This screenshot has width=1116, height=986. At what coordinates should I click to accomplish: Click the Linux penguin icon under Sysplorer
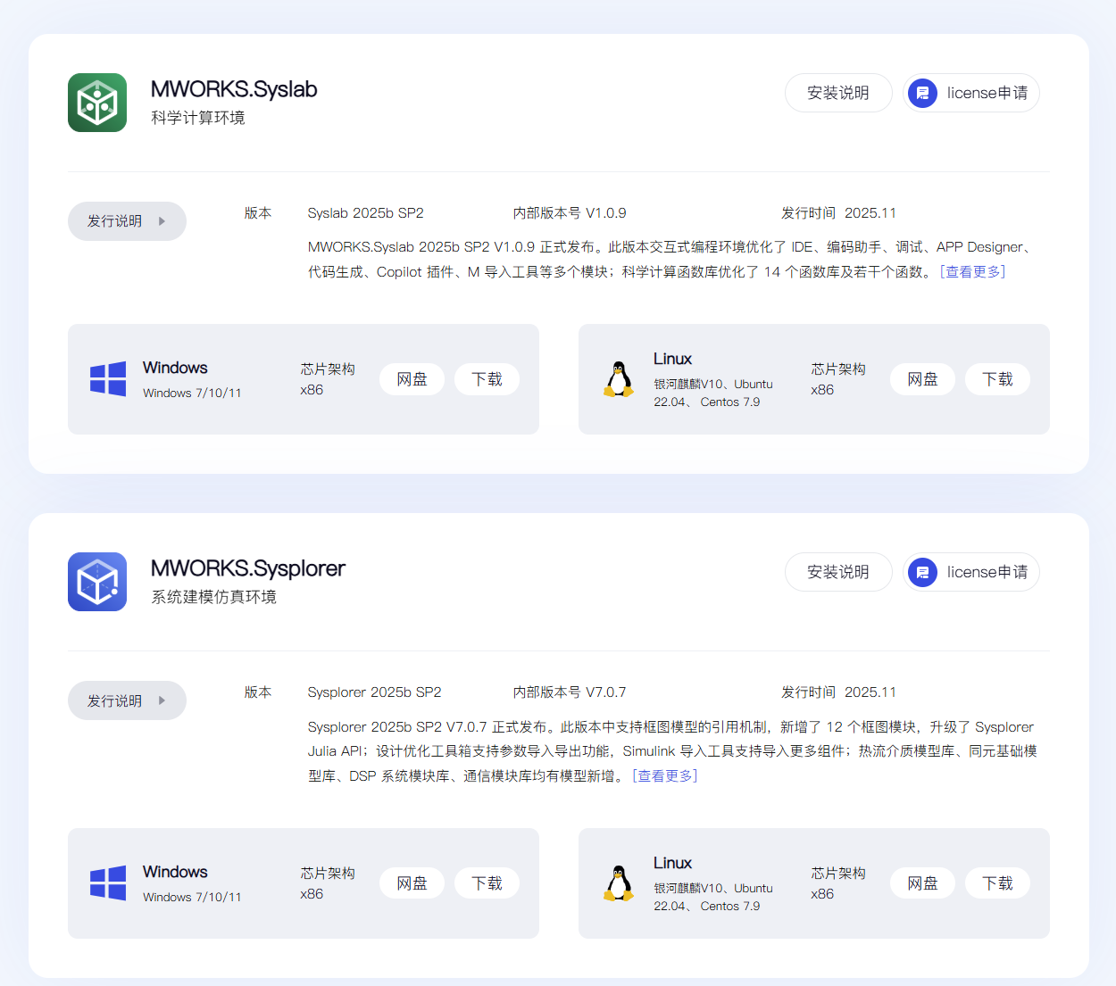[618, 883]
